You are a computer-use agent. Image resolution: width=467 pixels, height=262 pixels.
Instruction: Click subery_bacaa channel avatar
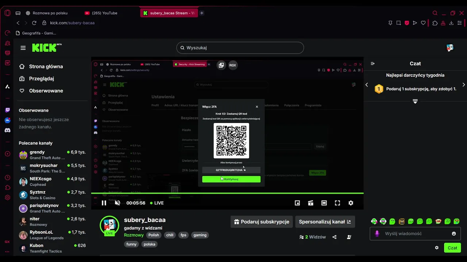109,225
